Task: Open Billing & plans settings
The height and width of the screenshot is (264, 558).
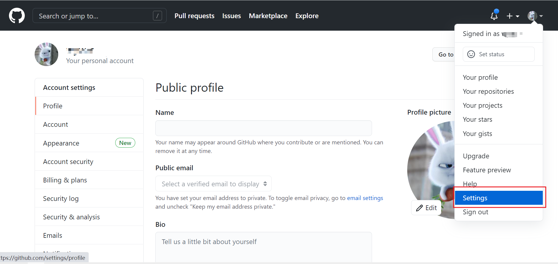Action: (x=89, y=180)
